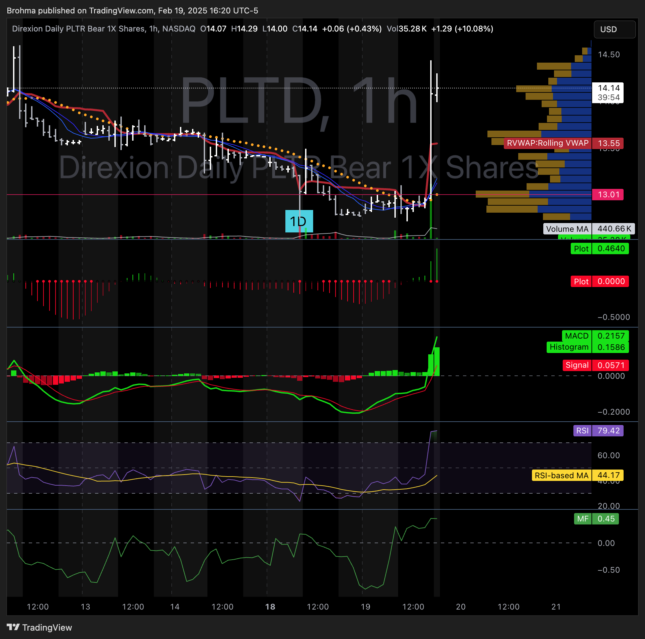Screen dimensions: 645x639
Task: Click the -0.50 MF axis label
Action: (609, 570)
